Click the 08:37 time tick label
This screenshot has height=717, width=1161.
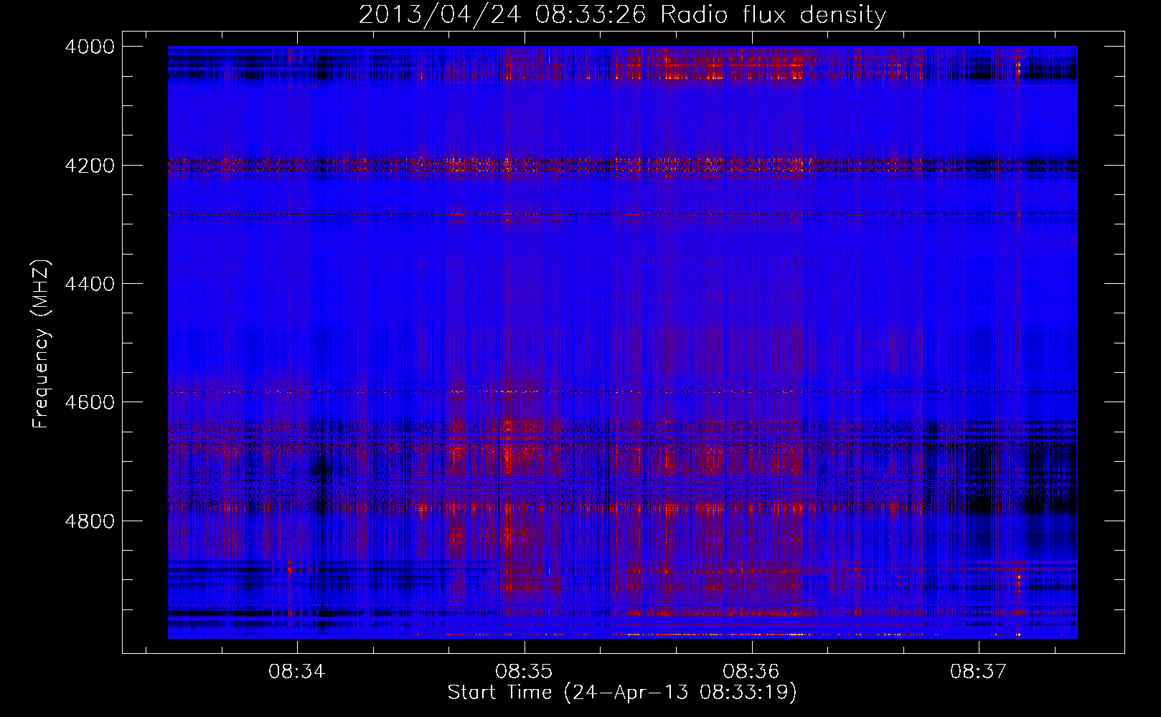tap(979, 672)
